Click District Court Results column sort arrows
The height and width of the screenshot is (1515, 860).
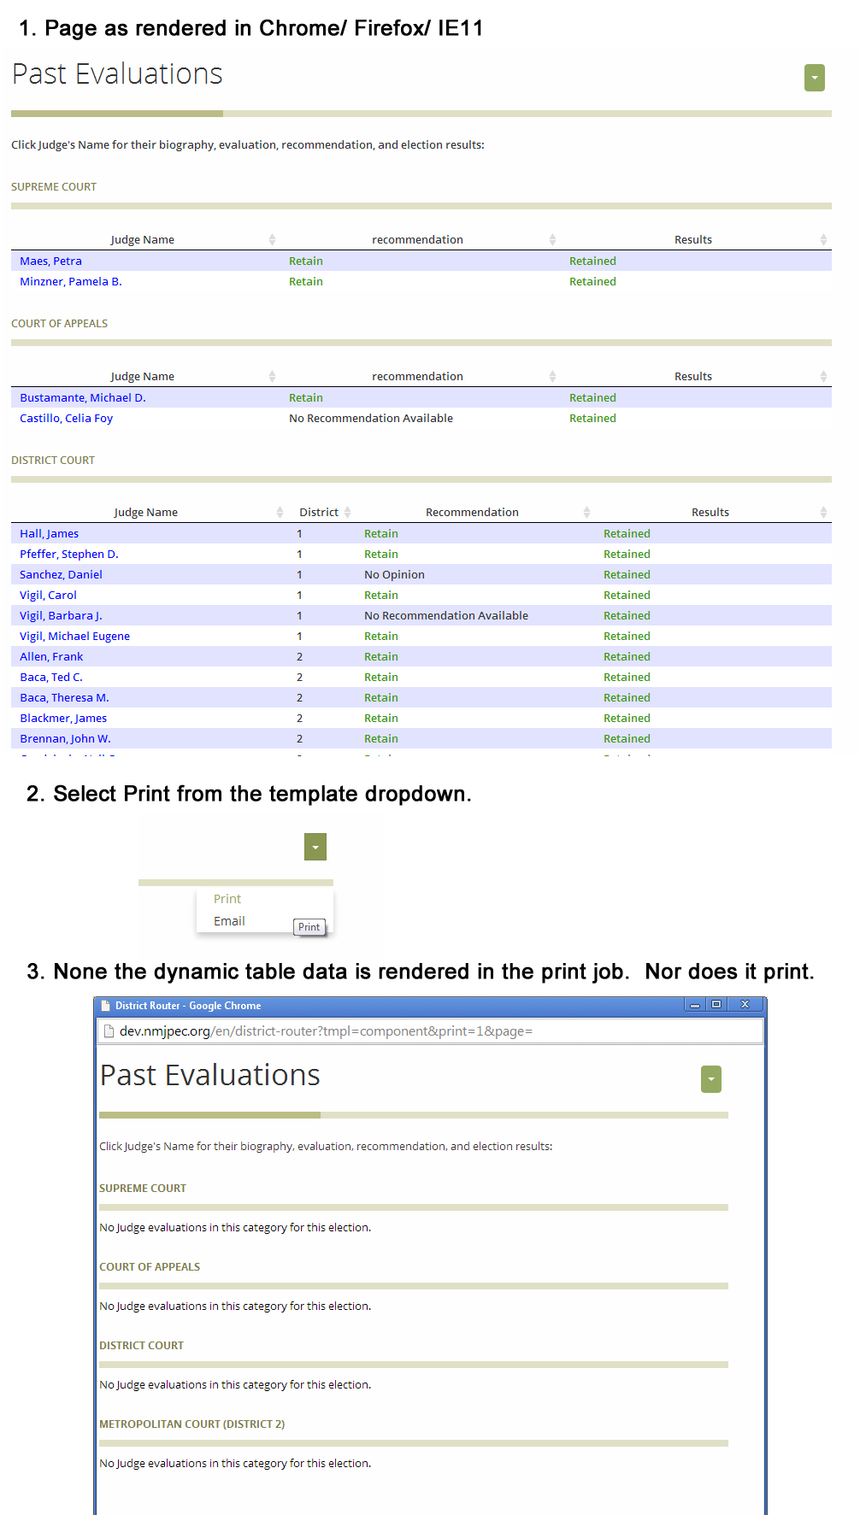[x=823, y=512]
